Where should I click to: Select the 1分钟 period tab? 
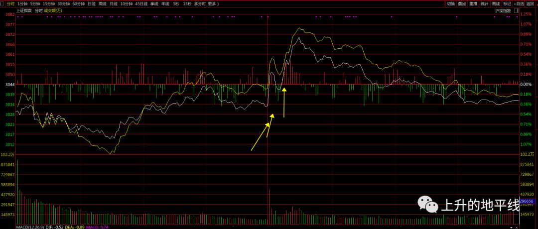[22, 4]
